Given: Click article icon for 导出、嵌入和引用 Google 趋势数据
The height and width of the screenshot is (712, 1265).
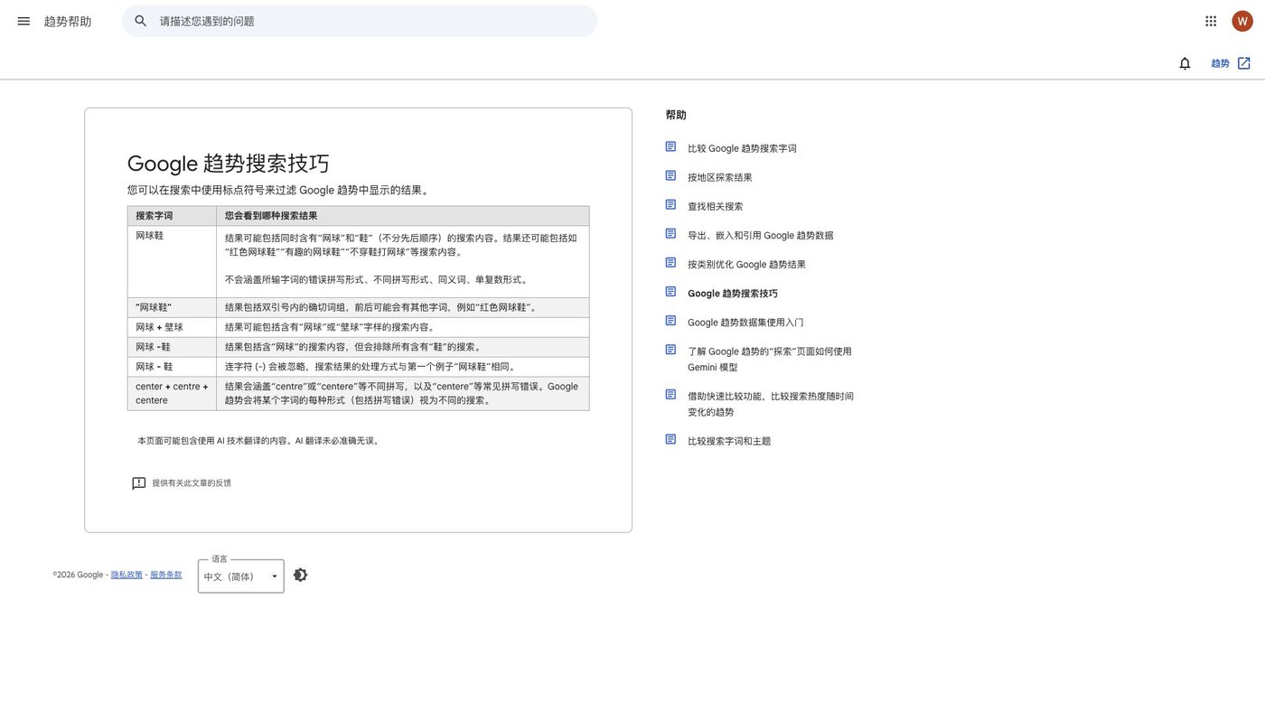Looking at the screenshot, I should click(x=670, y=233).
